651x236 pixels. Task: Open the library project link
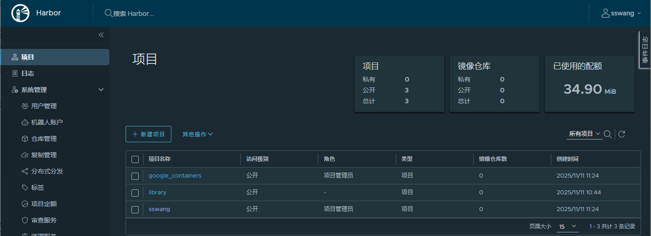click(157, 192)
